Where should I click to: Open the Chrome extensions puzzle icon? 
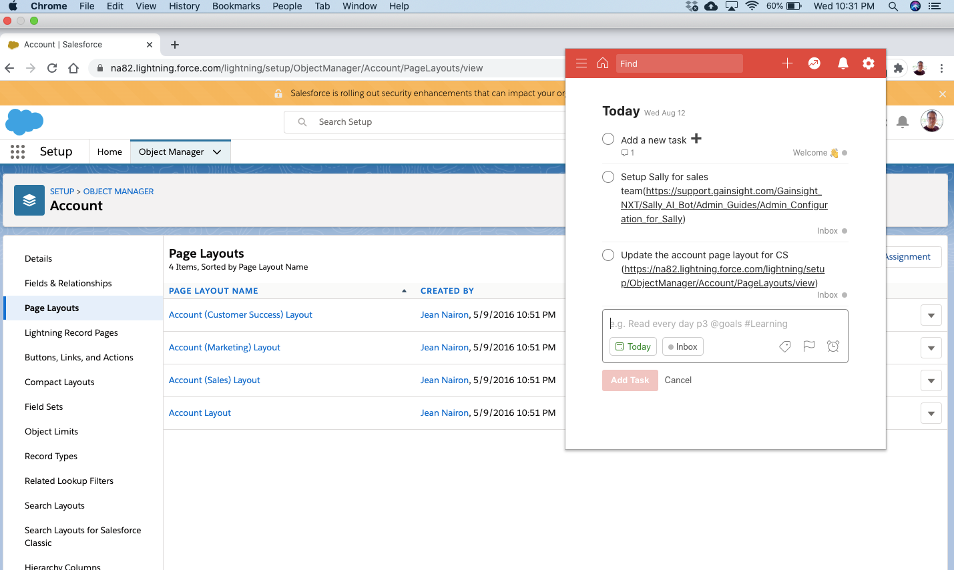click(x=899, y=68)
